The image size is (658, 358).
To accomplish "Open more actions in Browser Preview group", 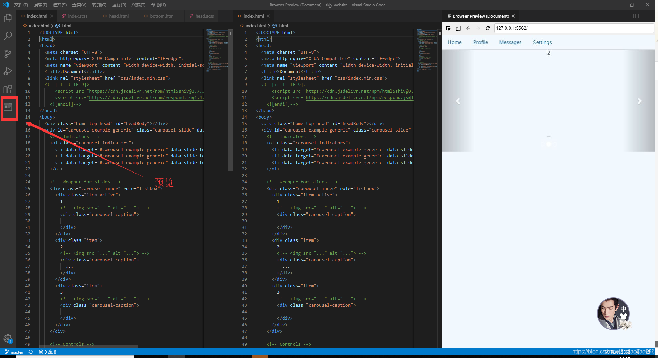I will [x=647, y=16].
